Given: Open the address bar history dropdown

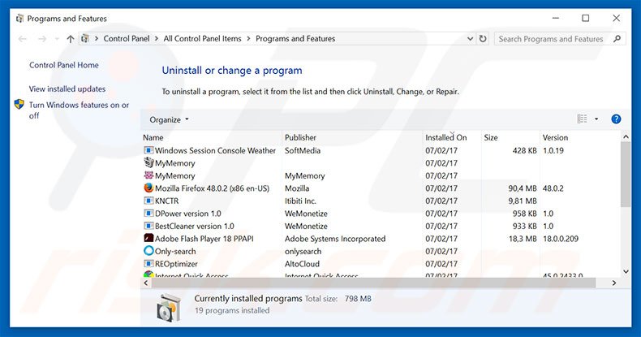Looking at the screenshot, I should click(470, 38).
